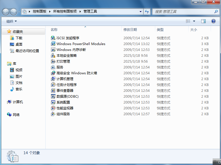
Task: Click the 打印管理 printer icon
Action: (53, 61)
